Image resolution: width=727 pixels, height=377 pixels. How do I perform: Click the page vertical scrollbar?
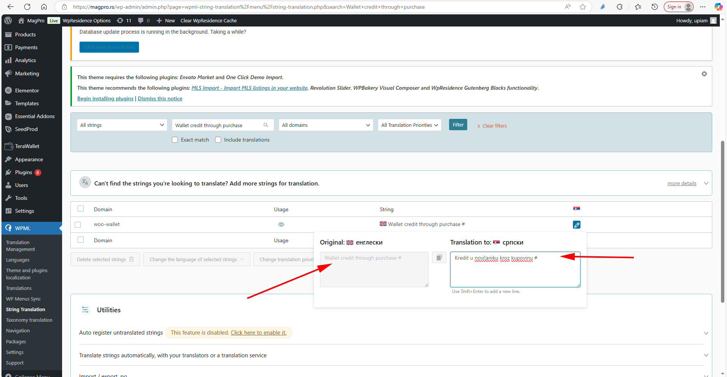point(723,221)
